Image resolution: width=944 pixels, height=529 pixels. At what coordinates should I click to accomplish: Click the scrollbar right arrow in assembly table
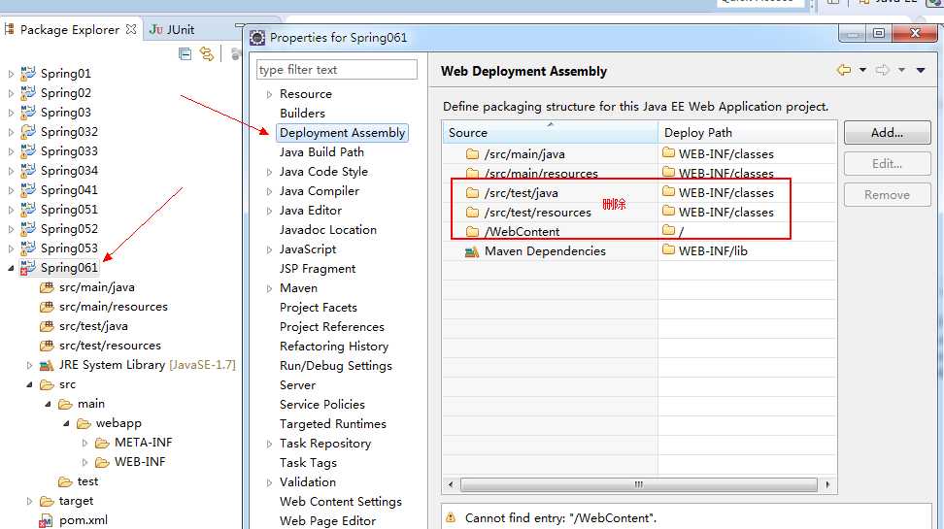pyautogui.click(x=827, y=484)
